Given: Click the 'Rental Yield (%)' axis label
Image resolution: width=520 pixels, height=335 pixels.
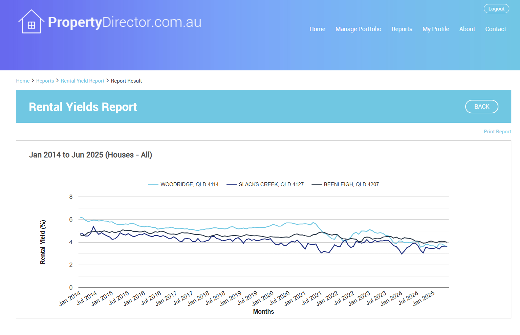Looking at the screenshot, I should click(43, 242).
